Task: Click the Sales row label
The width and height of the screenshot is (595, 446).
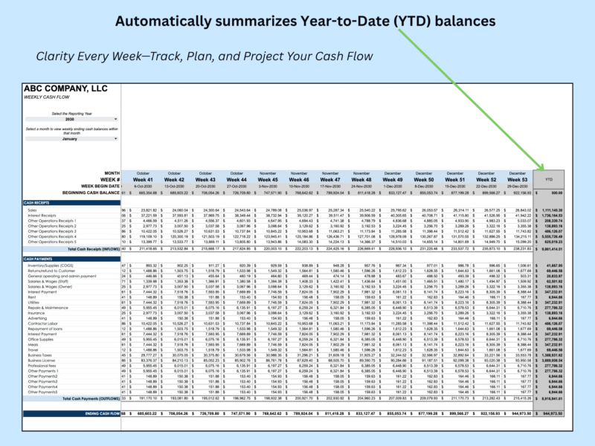Action: coord(32,210)
